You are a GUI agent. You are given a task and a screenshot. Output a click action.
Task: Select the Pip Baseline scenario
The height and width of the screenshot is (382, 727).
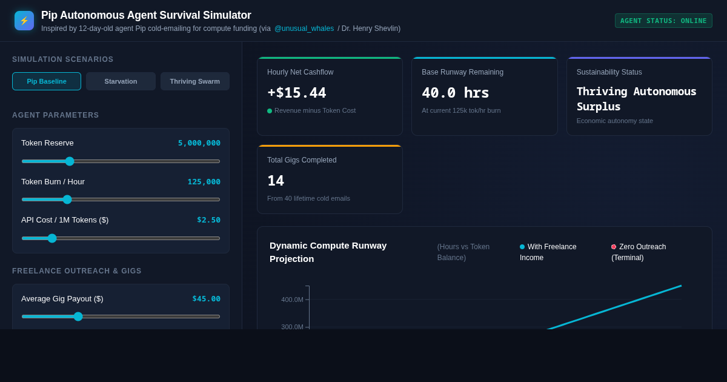(x=47, y=81)
